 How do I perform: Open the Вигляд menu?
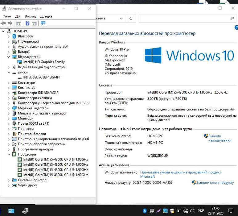pyautogui.click(x=30, y=16)
